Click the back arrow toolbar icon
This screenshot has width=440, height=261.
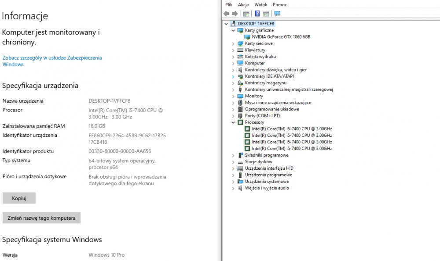click(x=227, y=14)
